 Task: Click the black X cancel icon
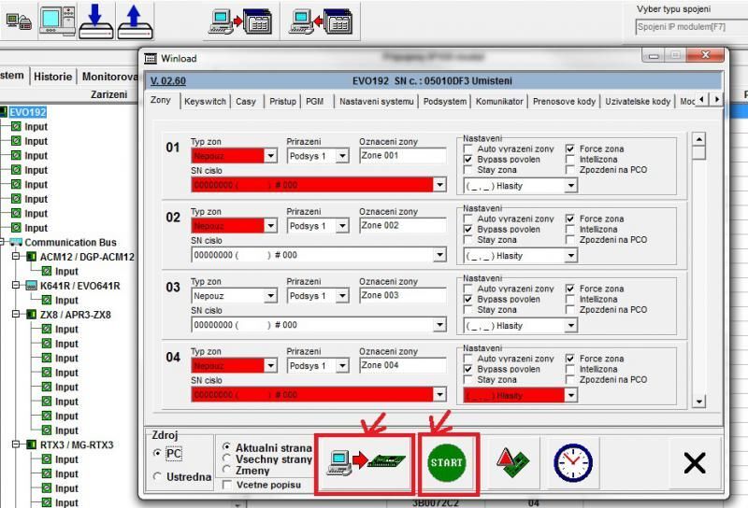694,462
